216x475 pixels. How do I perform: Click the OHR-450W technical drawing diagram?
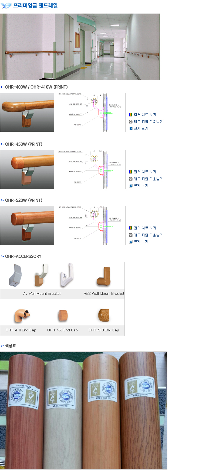coord(90,169)
